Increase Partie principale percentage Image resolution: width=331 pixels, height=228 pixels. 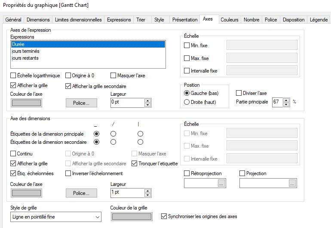coord(286,100)
